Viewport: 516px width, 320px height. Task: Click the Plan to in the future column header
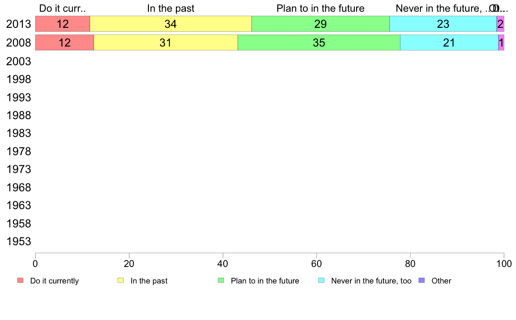[321, 8]
